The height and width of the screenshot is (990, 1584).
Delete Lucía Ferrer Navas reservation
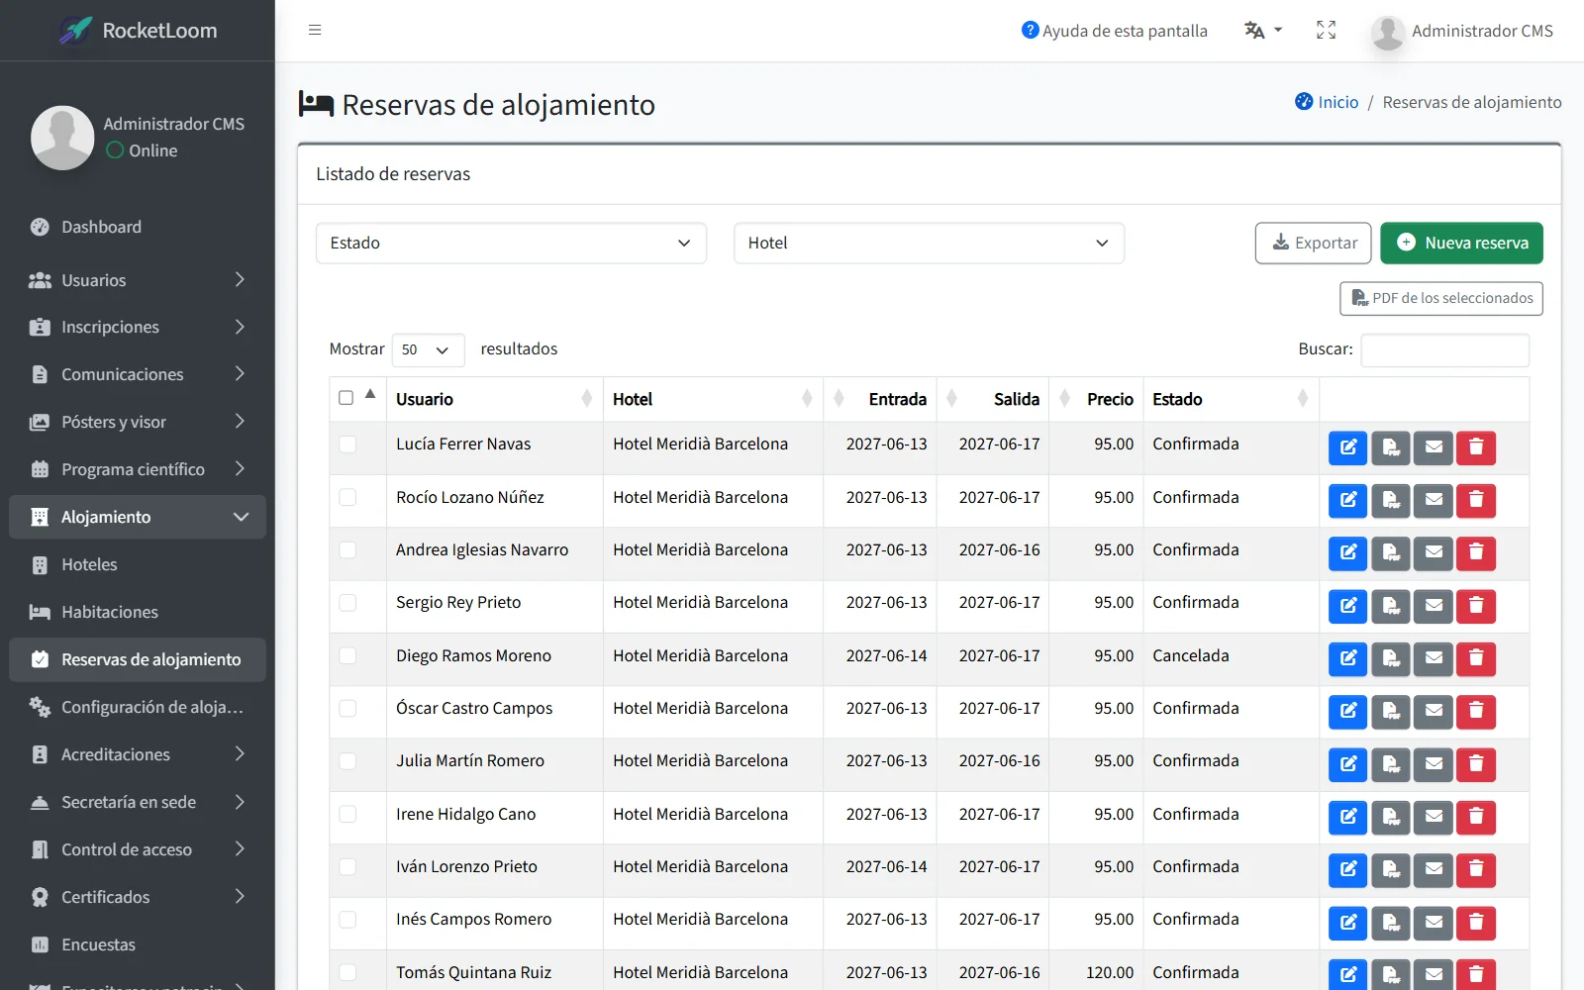coord(1475,447)
